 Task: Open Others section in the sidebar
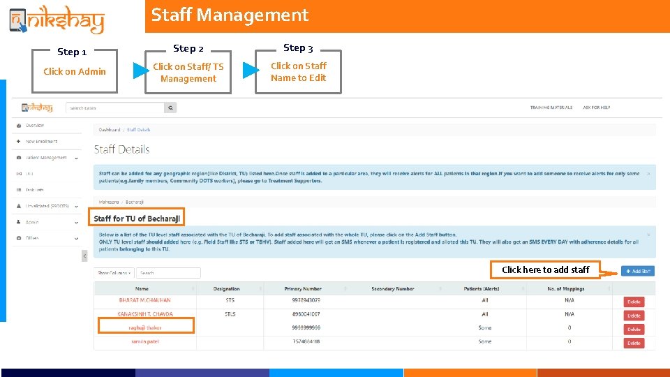tap(32, 238)
